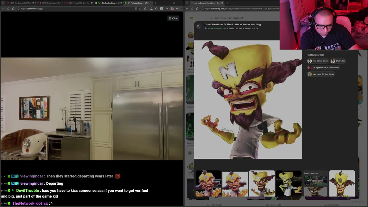Select the Twigggs Stream tab
368x207 pixels.
coord(138,3)
